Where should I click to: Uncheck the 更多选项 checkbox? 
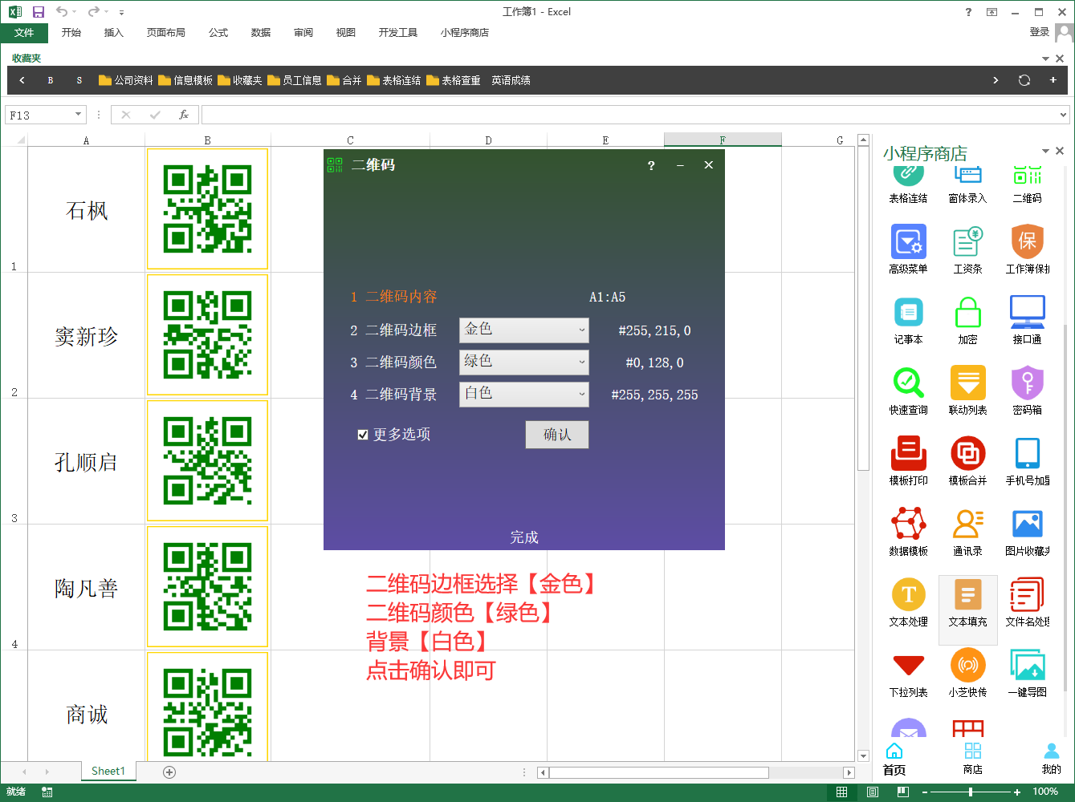coord(363,435)
